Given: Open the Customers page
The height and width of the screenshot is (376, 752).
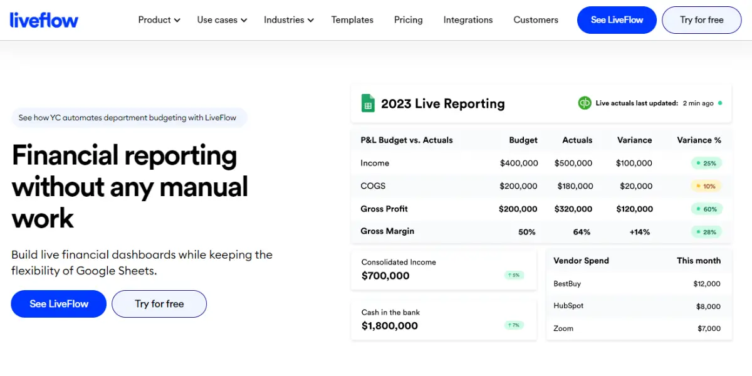Looking at the screenshot, I should (x=536, y=20).
